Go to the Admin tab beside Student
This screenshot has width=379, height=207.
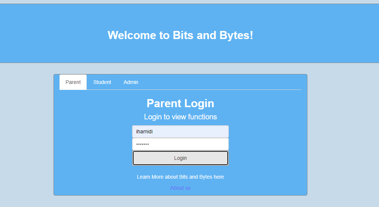(131, 82)
